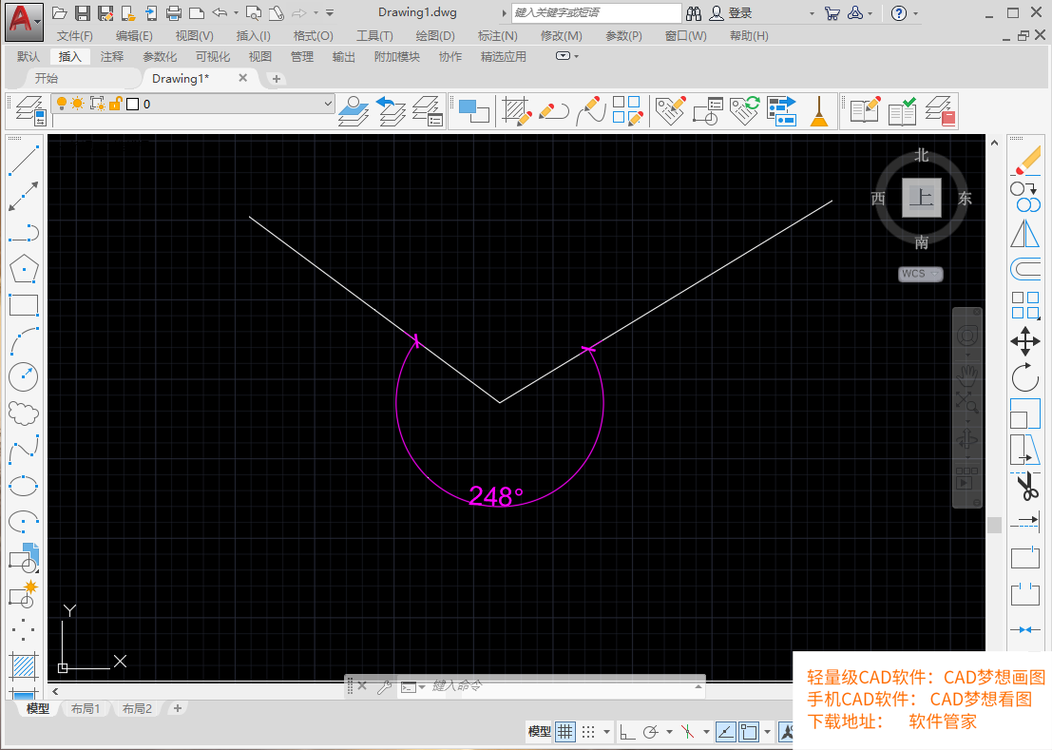Click the keyword search input field

(596, 13)
